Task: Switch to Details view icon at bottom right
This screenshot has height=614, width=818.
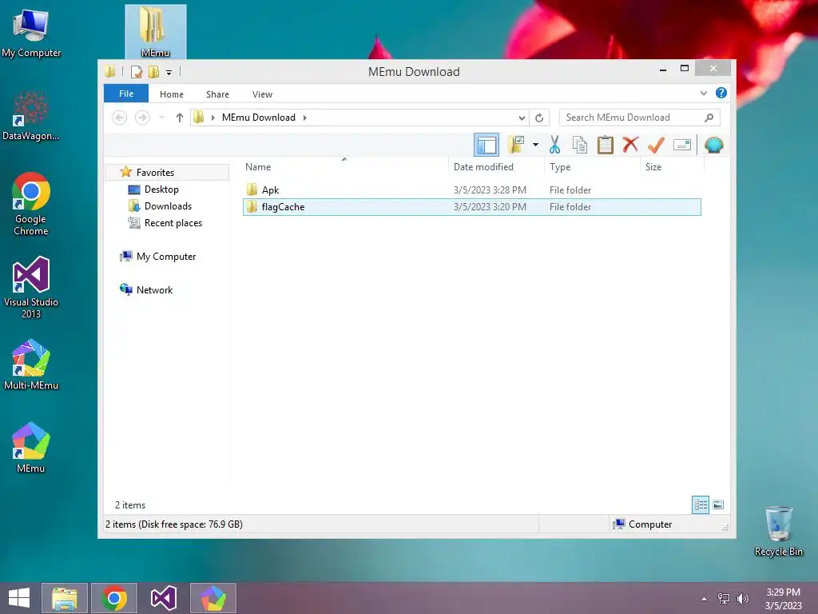Action: pyautogui.click(x=700, y=504)
